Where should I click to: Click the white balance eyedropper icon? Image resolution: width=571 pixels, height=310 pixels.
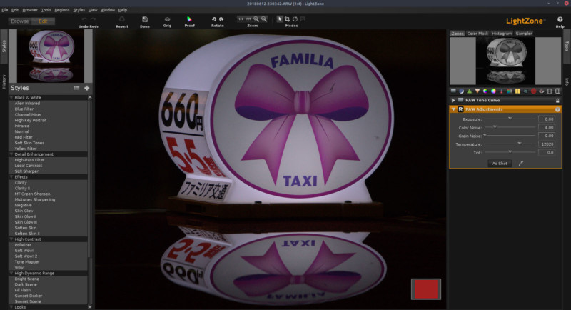tap(521, 164)
